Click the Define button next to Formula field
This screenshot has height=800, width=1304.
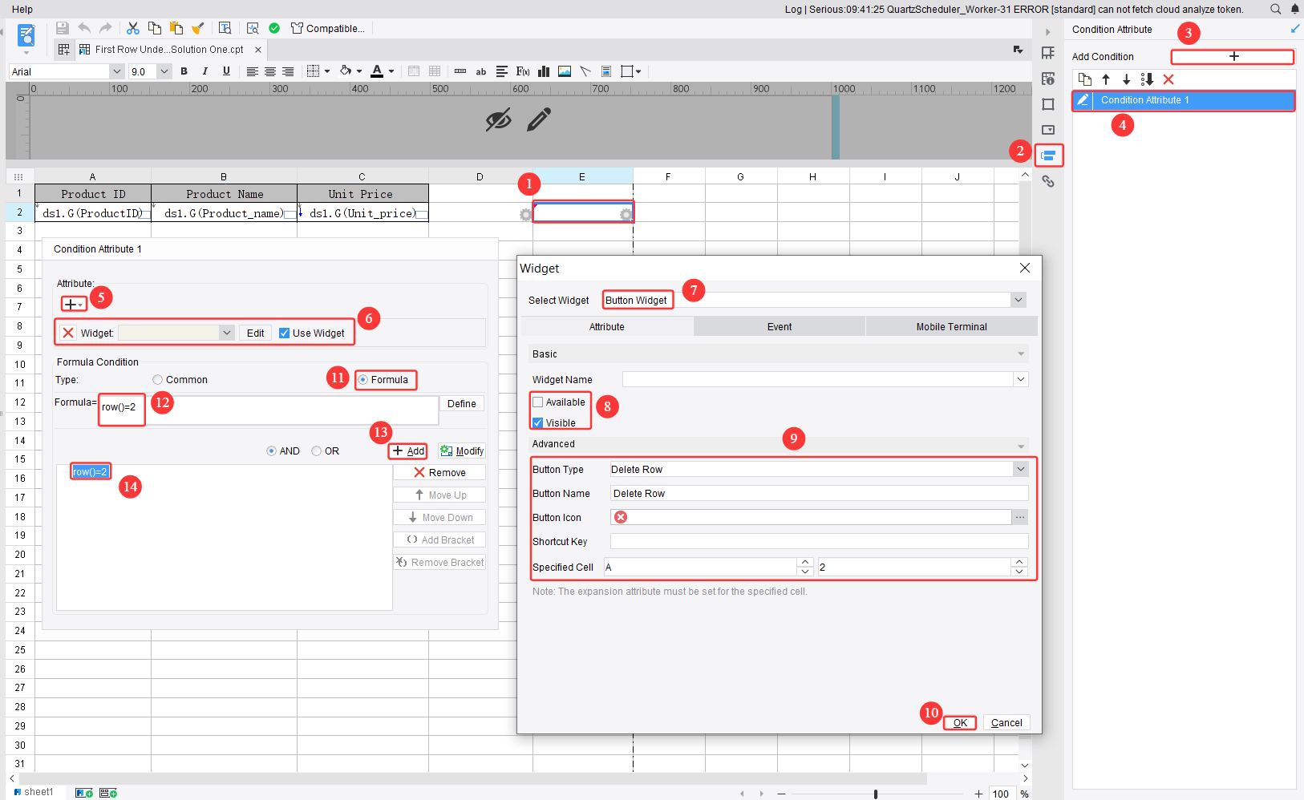pyautogui.click(x=462, y=403)
